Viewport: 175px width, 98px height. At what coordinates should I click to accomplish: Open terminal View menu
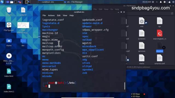65,16
